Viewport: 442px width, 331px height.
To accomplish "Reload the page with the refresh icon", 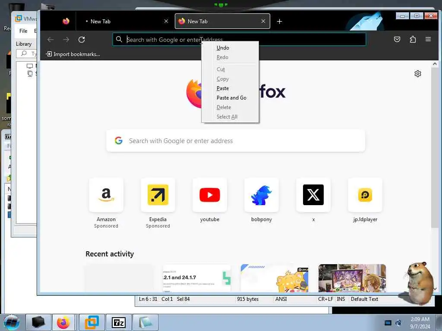I will pos(82,40).
